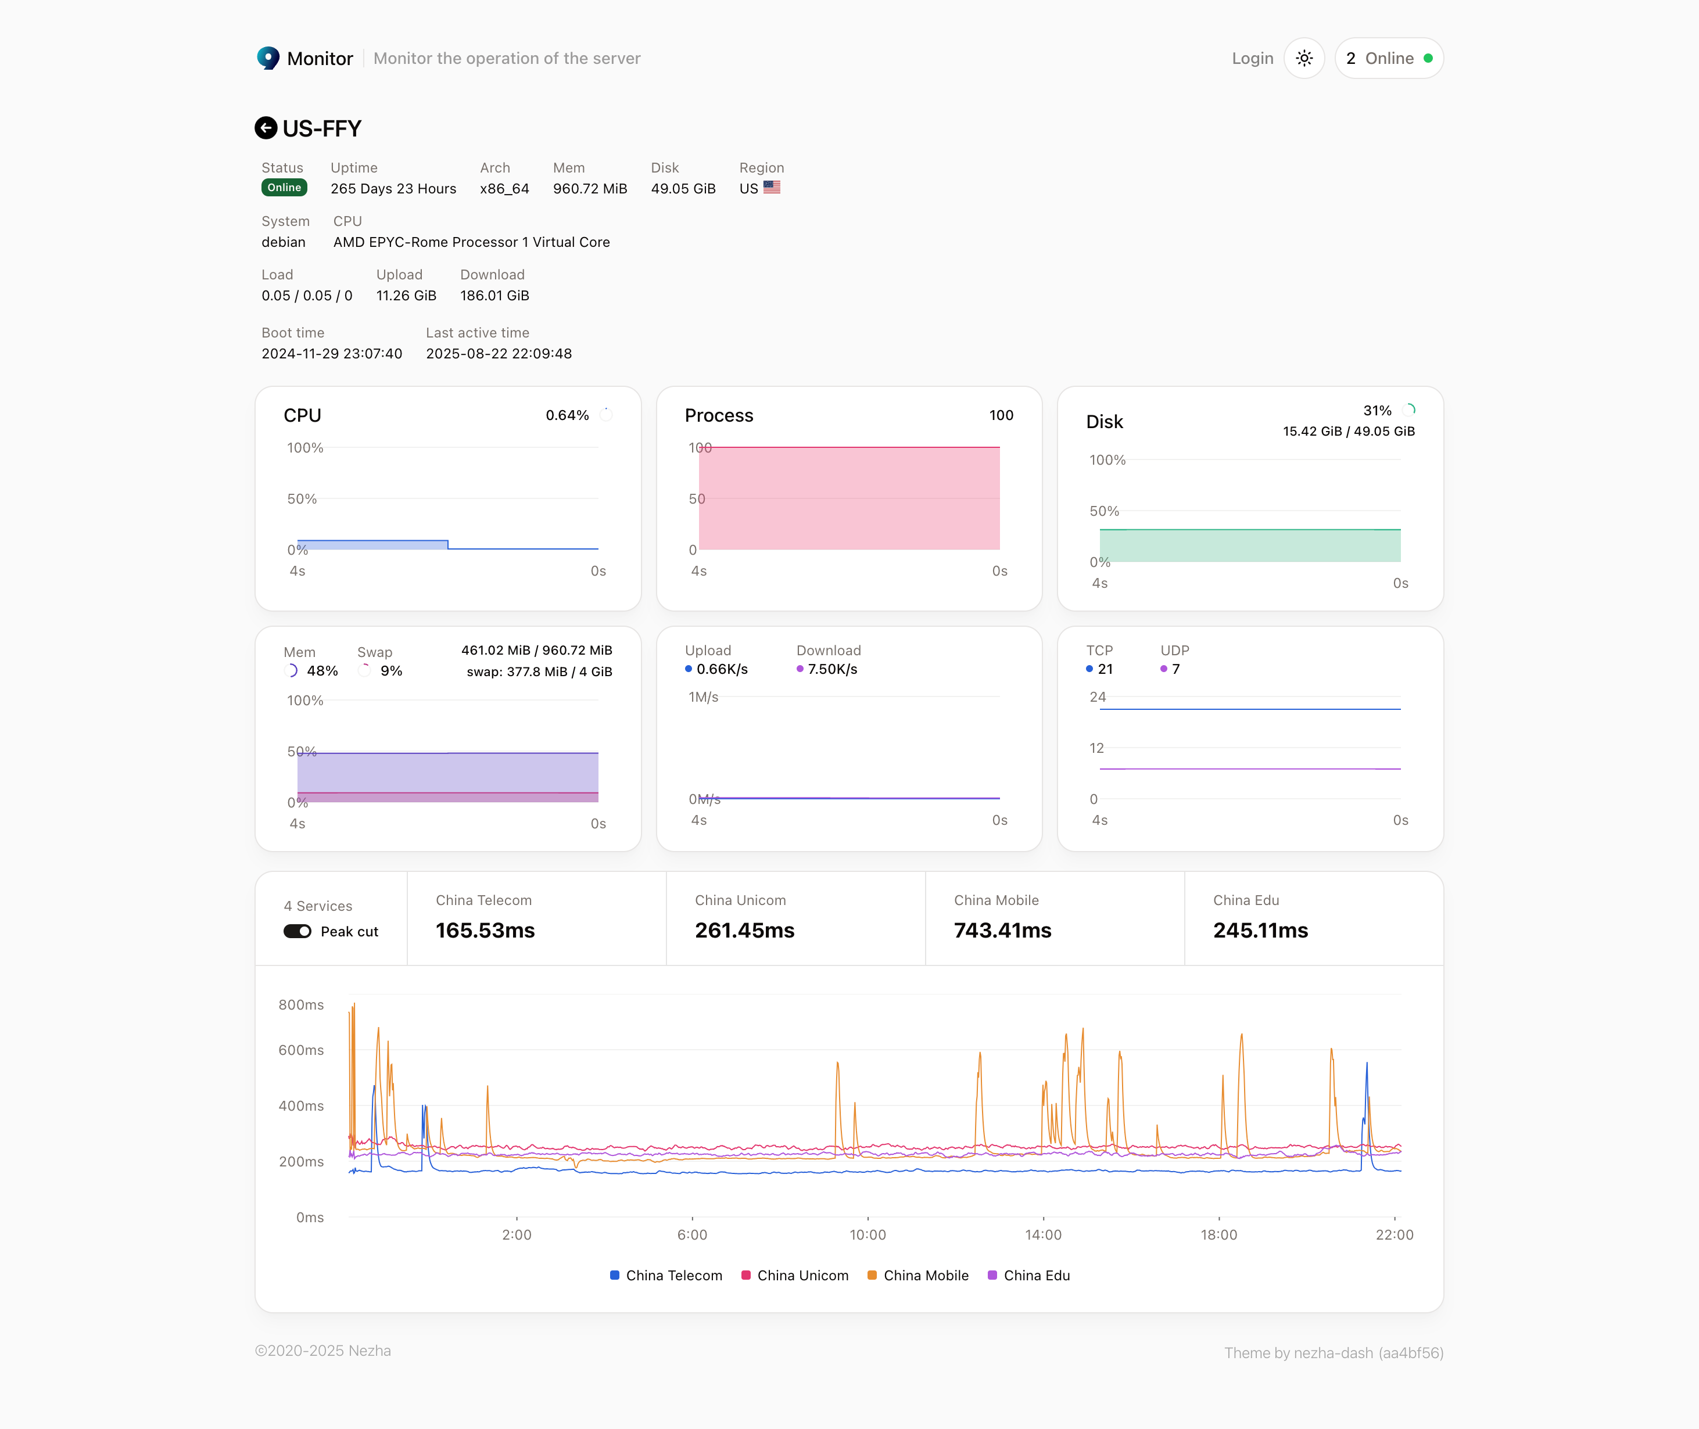Click the Disk usage ring indicator

pyautogui.click(x=1409, y=410)
